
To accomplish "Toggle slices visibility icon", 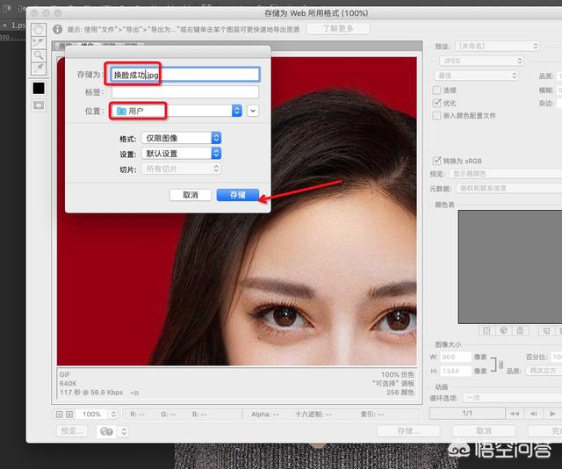I will click(39, 105).
